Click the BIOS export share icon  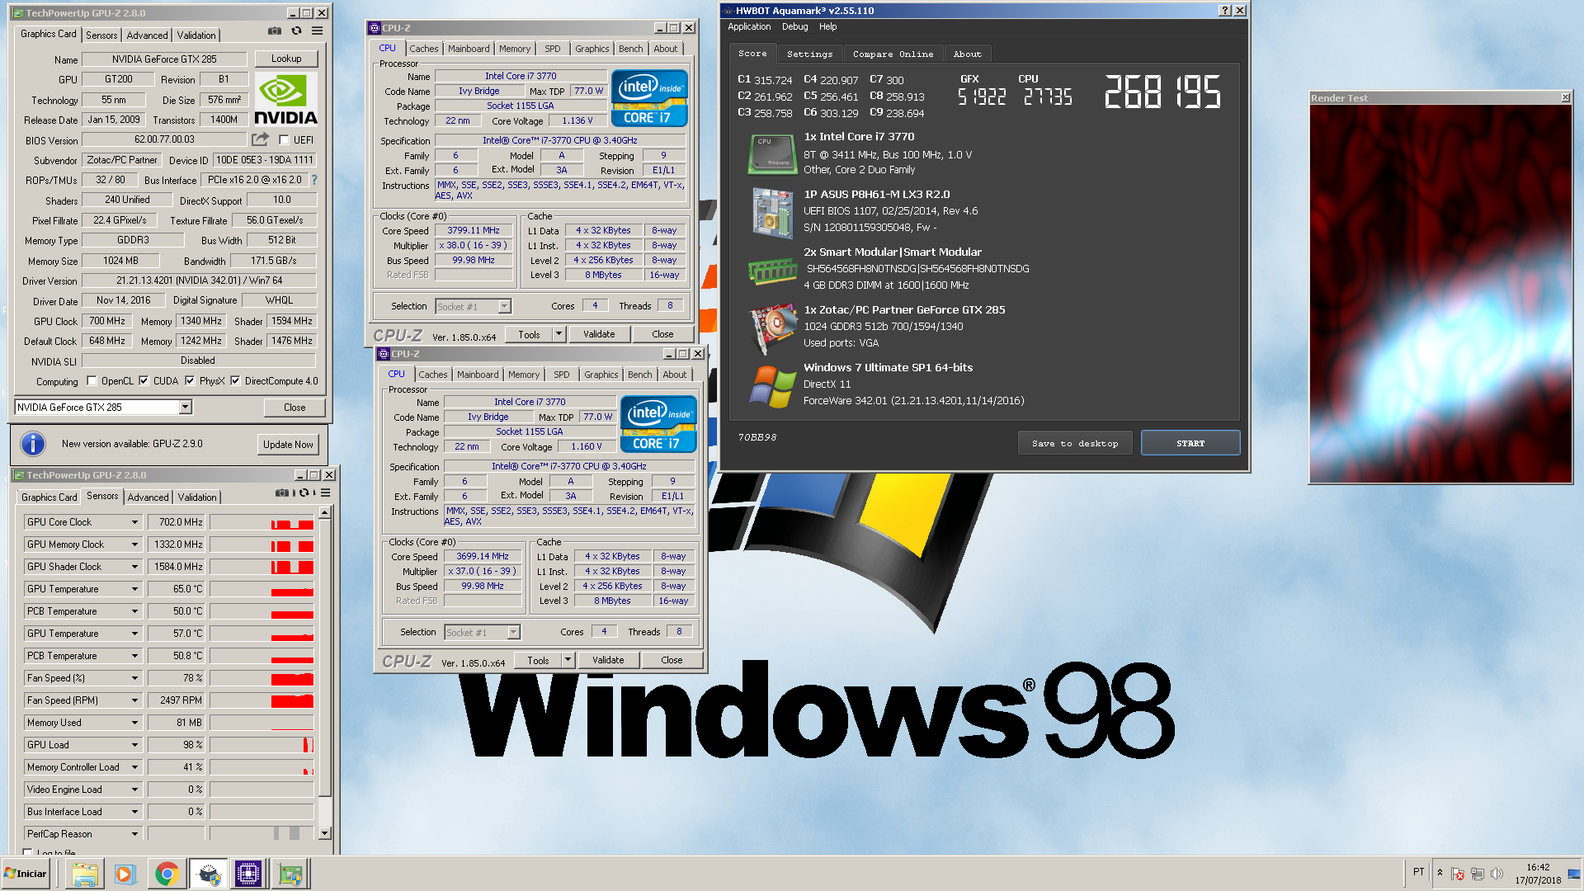(261, 139)
